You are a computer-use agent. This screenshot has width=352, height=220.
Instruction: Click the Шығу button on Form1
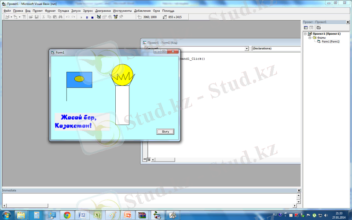click(x=165, y=131)
